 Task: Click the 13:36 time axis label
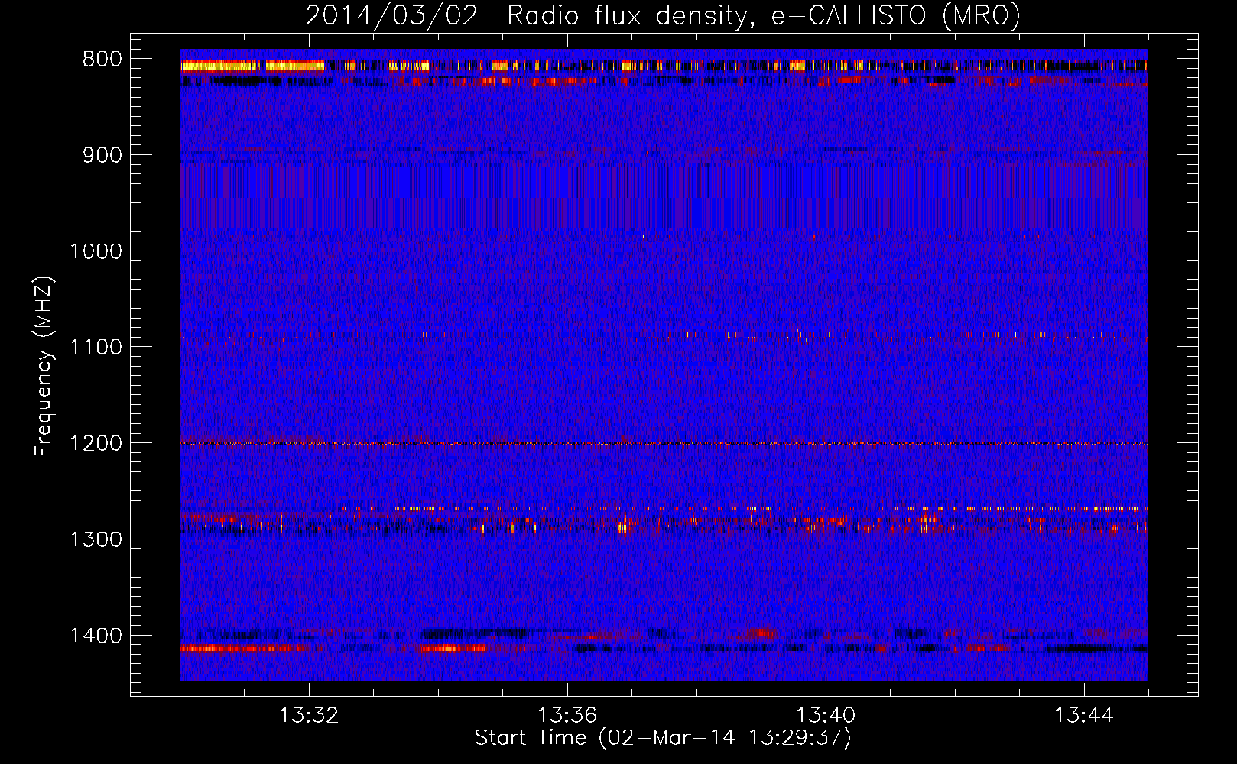coord(567,716)
